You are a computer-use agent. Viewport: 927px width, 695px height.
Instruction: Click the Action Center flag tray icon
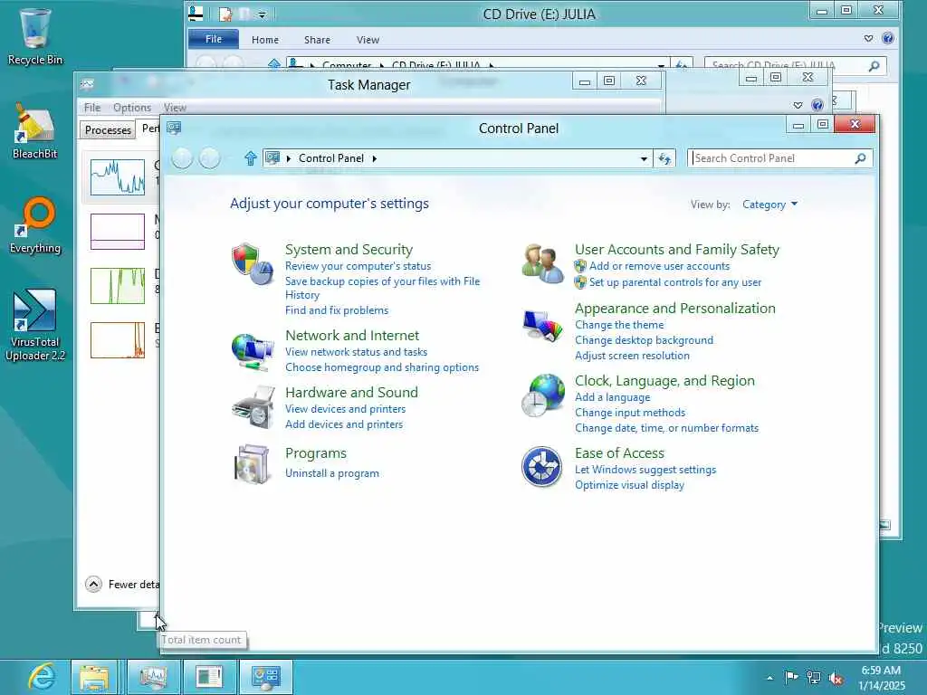791,677
